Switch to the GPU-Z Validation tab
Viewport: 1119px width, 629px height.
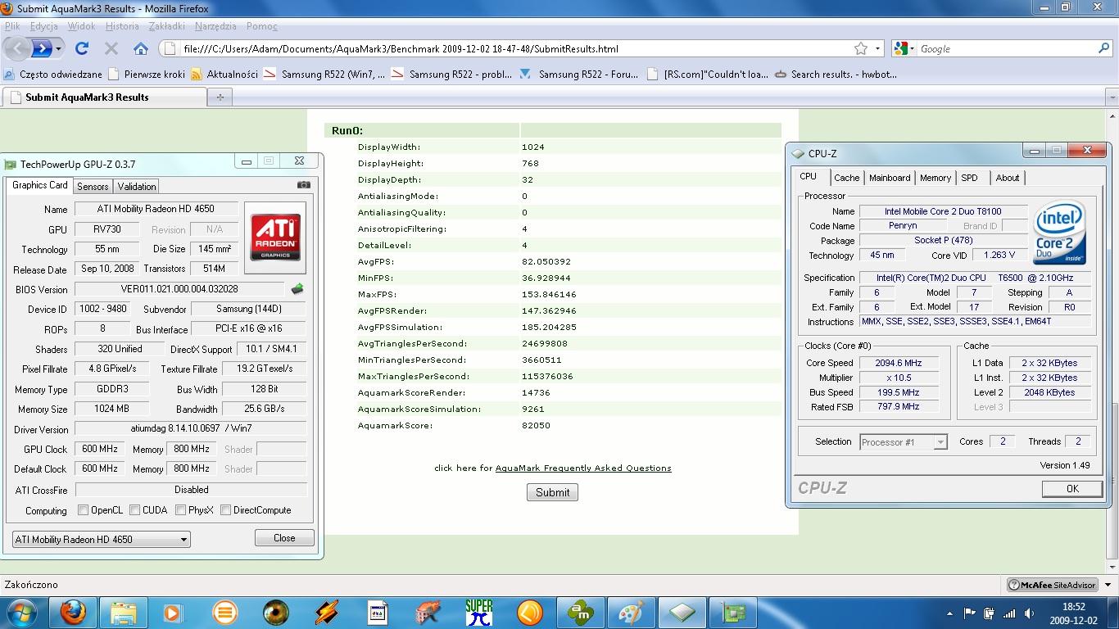136,187
